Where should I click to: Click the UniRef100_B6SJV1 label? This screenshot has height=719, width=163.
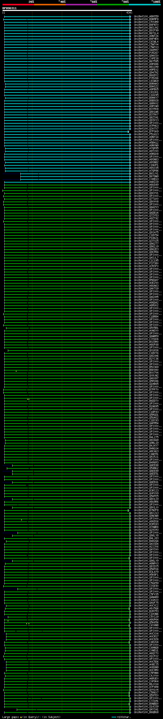pyautogui.click(x=146, y=174)
